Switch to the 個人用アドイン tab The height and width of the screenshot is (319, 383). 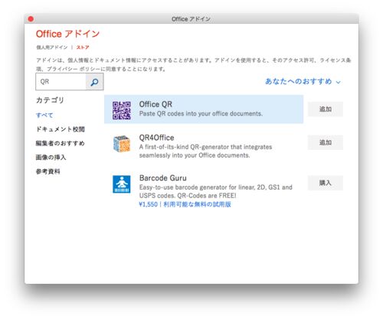point(52,47)
